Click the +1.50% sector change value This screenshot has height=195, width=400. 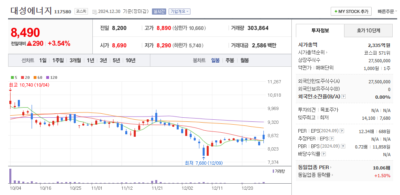point(383,176)
